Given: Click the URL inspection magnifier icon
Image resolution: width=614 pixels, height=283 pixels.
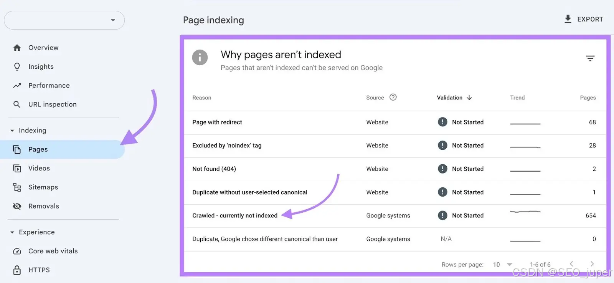Looking at the screenshot, I should click(17, 104).
